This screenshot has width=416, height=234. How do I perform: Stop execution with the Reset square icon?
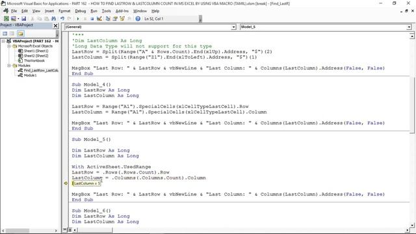(x=92, y=19)
